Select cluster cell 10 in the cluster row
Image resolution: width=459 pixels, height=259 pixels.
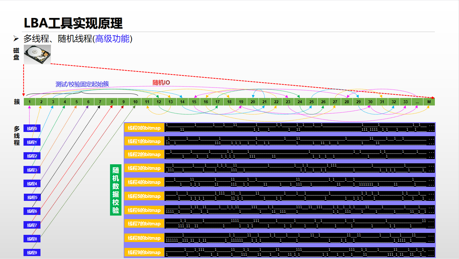[x=135, y=102]
